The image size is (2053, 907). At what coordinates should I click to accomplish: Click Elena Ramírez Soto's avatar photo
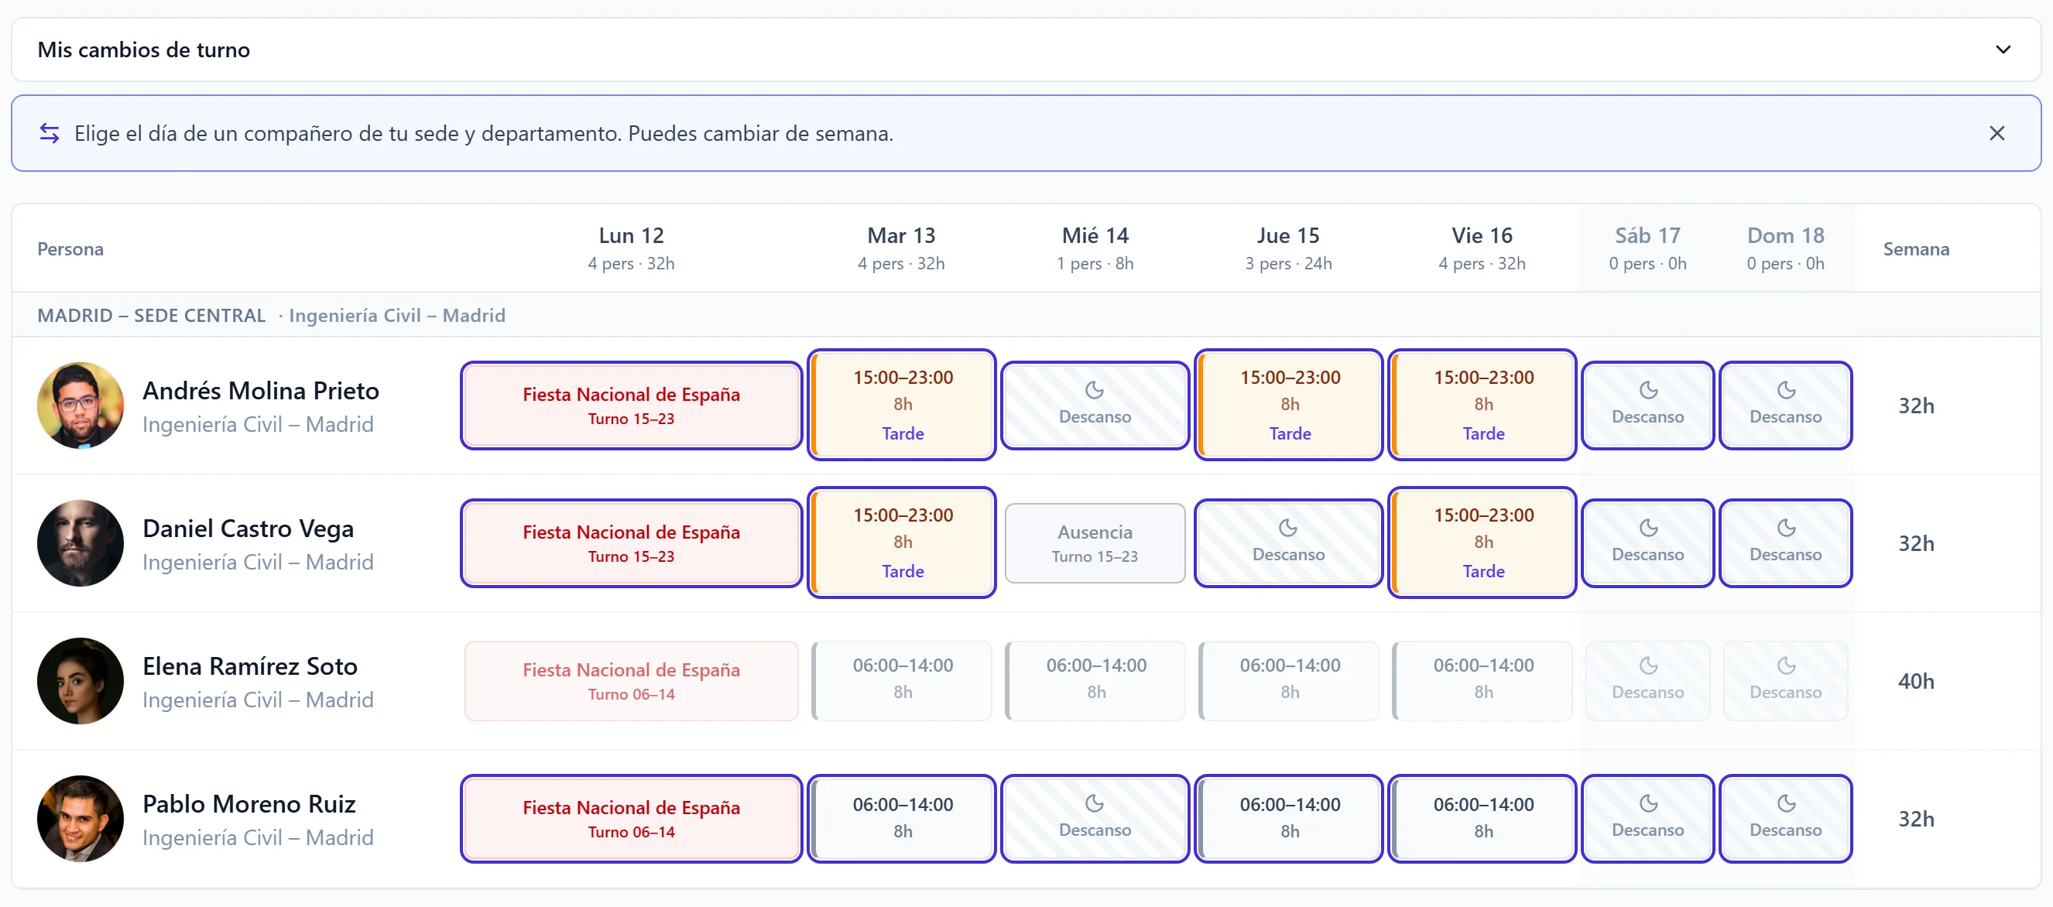[81, 681]
